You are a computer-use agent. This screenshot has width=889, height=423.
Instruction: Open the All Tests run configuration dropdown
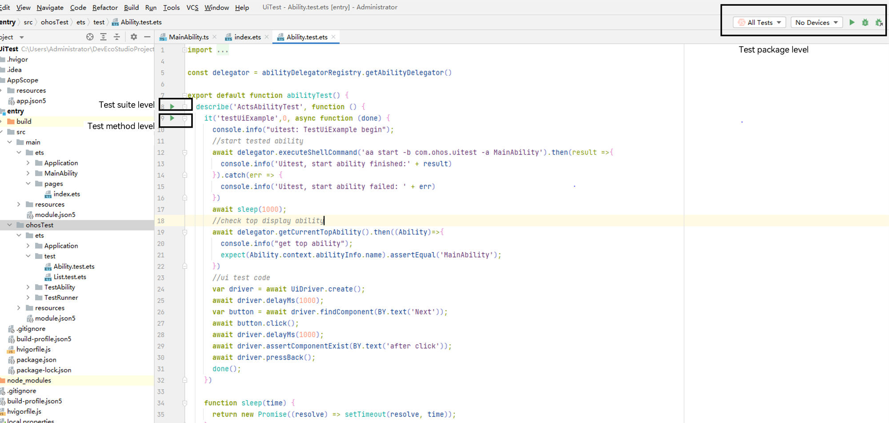coord(760,22)
